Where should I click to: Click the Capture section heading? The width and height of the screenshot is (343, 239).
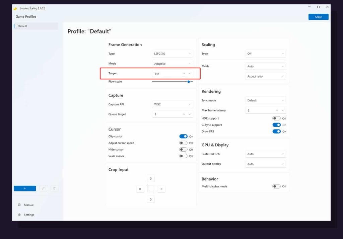[116, 95]
